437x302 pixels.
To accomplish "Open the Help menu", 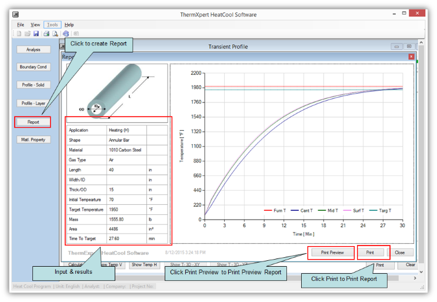I will pos(69,25).
